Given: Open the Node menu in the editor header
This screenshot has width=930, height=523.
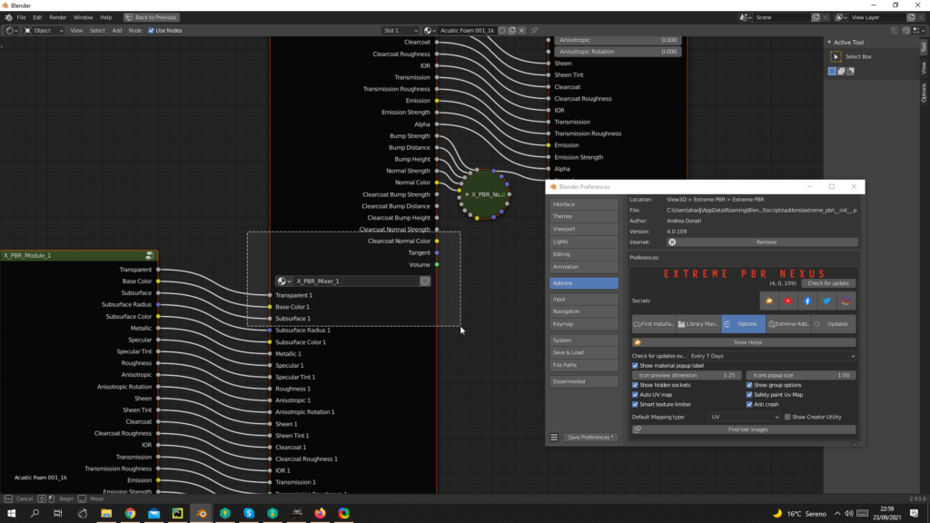Looking at the screenshot, I should coord(135,30).
